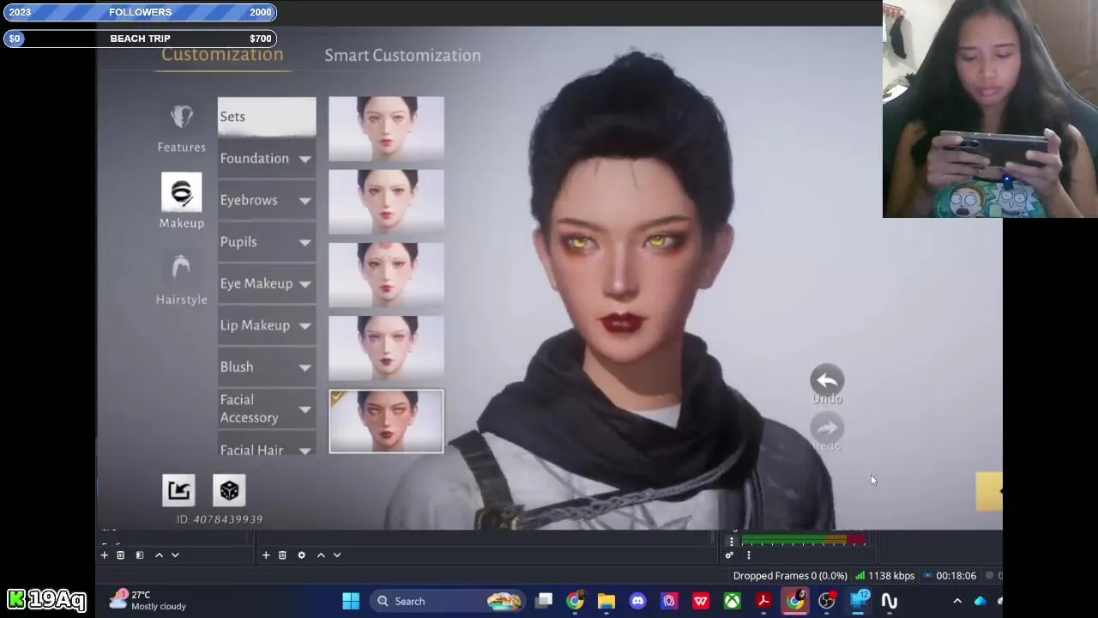Click the 00:18:06 streaming timer
Image resolution: width=1098 pixels, height=618 pixels.
[956, 576]
